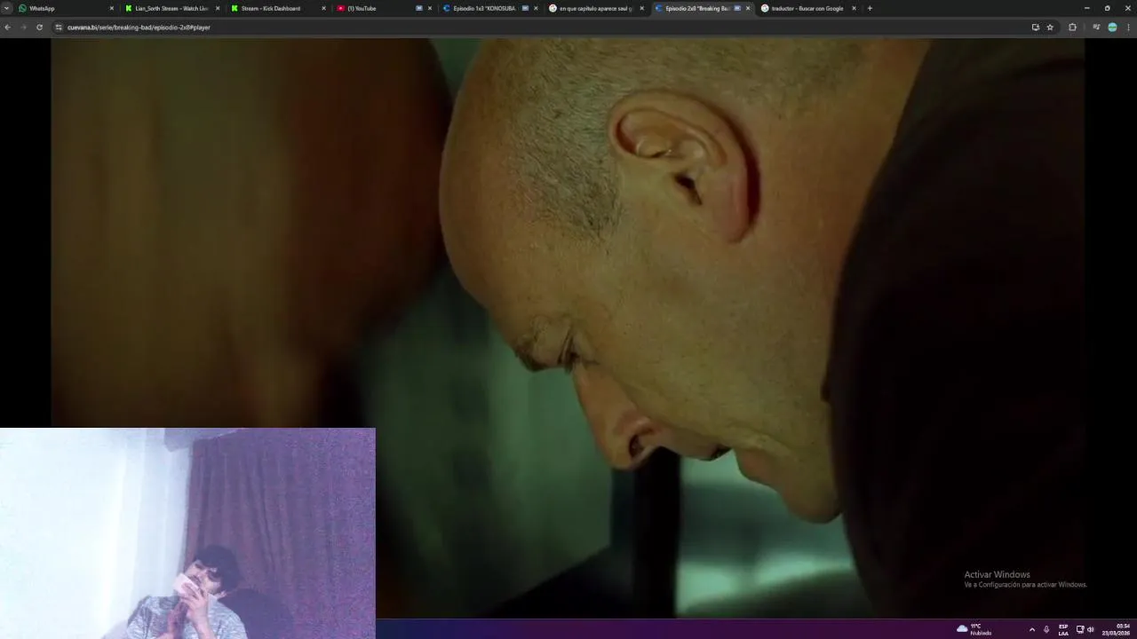
Task: Open the tab search dropdown arrow
Action: (x=6, y=8)
